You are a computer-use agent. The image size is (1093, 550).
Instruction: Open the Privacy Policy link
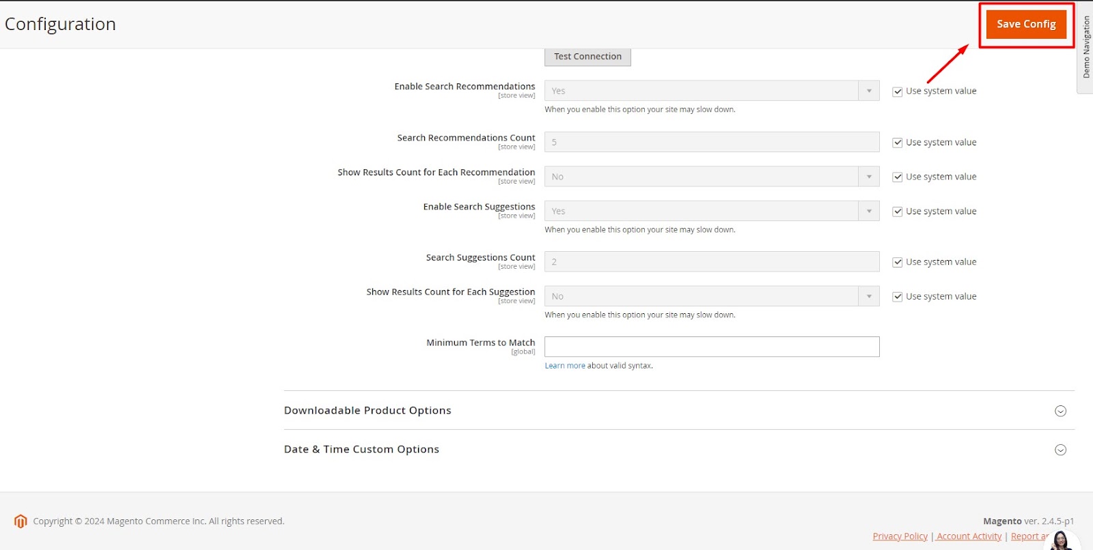click(x=900, y=536)
